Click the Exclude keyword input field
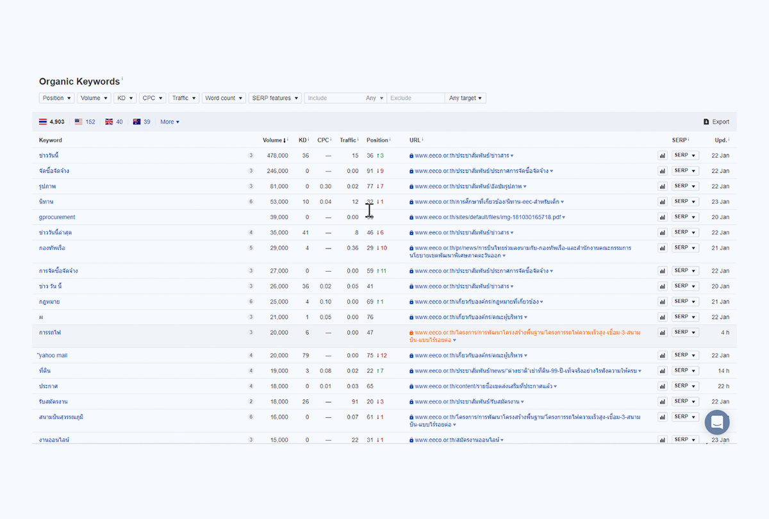769x519 pixels. coord(415,98)
